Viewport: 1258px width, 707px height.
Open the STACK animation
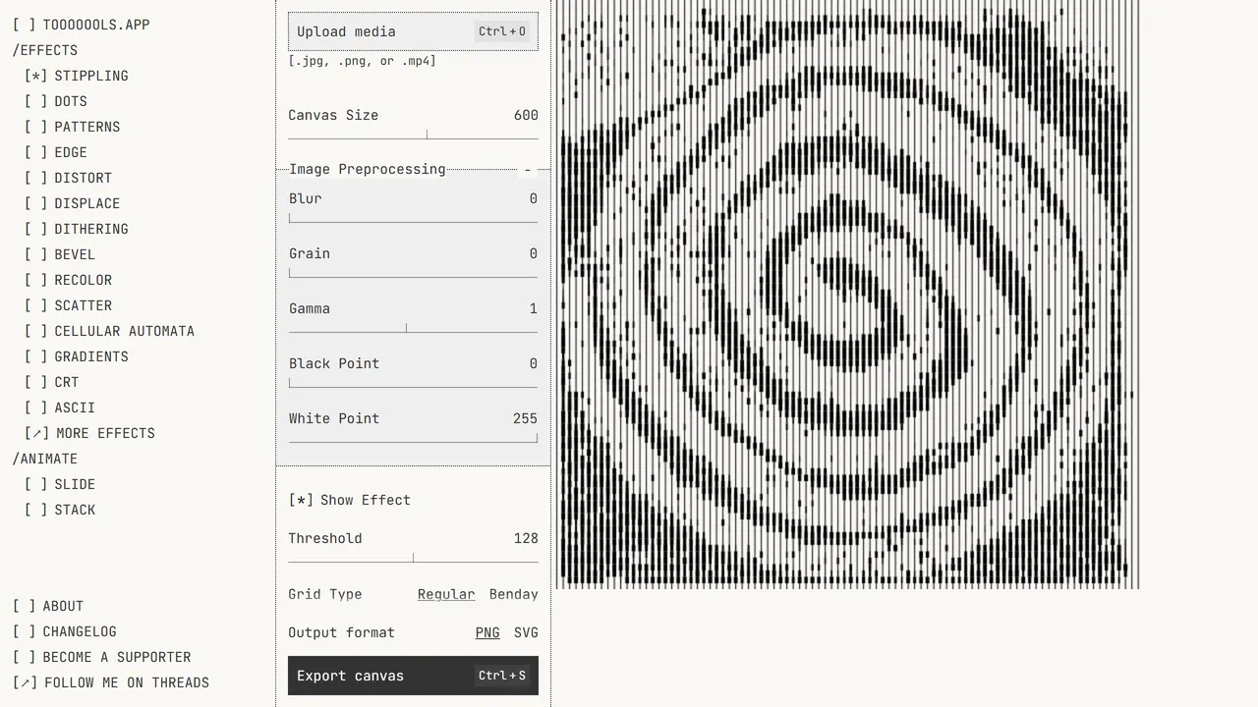(60, 510)
